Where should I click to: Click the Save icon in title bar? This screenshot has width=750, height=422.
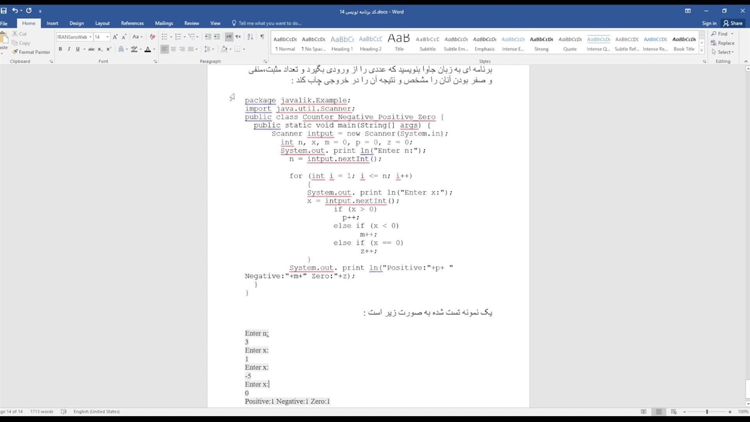4,11
